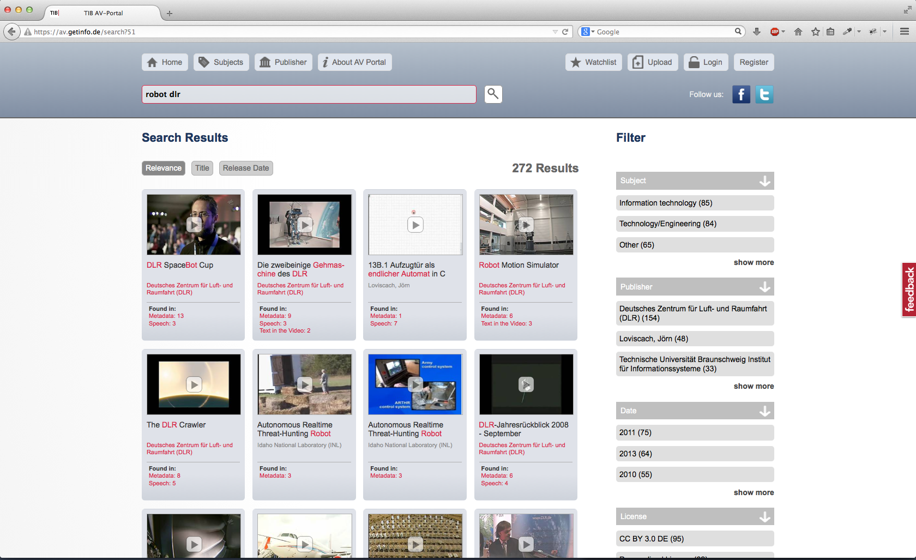Filter by Information technology (85)

pyautogui.click(x=695, y=203)
